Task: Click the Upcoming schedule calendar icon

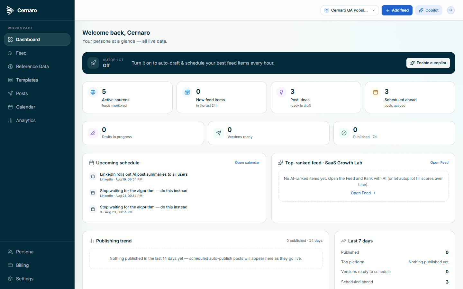Action: point(92,163)
